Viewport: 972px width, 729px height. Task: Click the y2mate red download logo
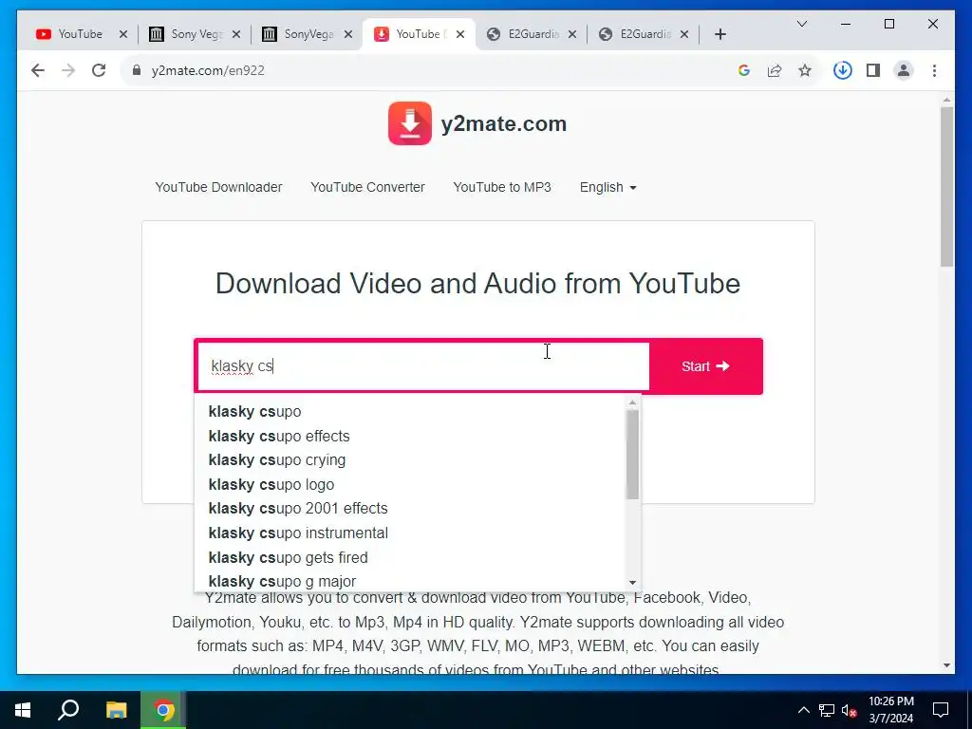410,123
